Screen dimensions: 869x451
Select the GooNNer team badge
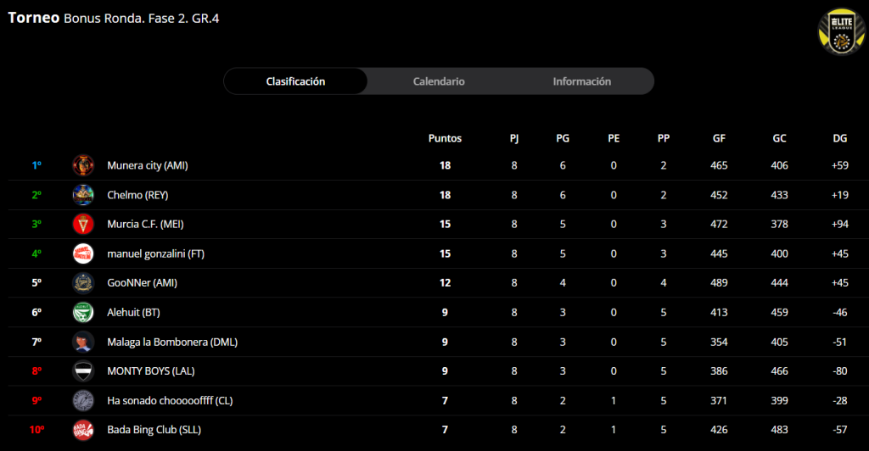[83, 283]
